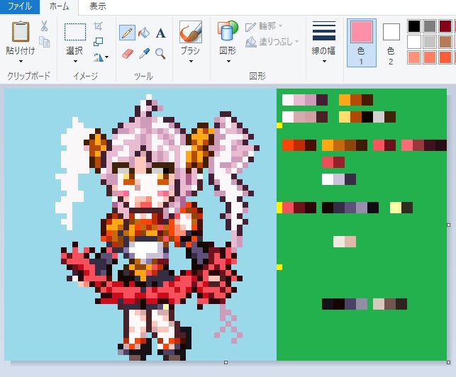Select 色 1 pink color button
Viewport: 456px width, 377px height.
[362, 43]
